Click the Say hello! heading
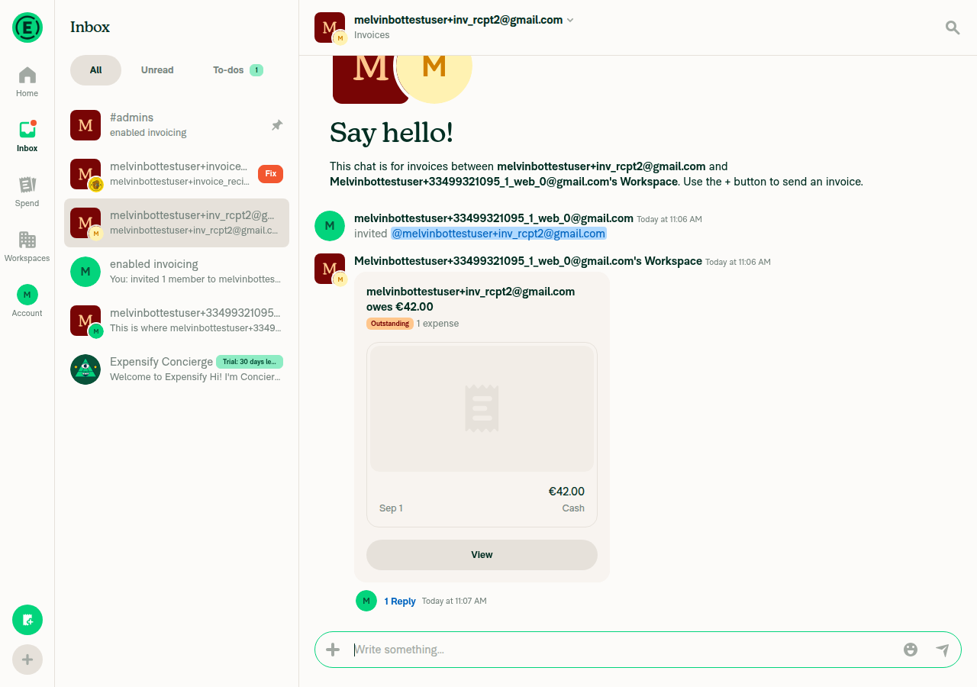The width and height of the screenshot is (977, 687). coord(392,133)
